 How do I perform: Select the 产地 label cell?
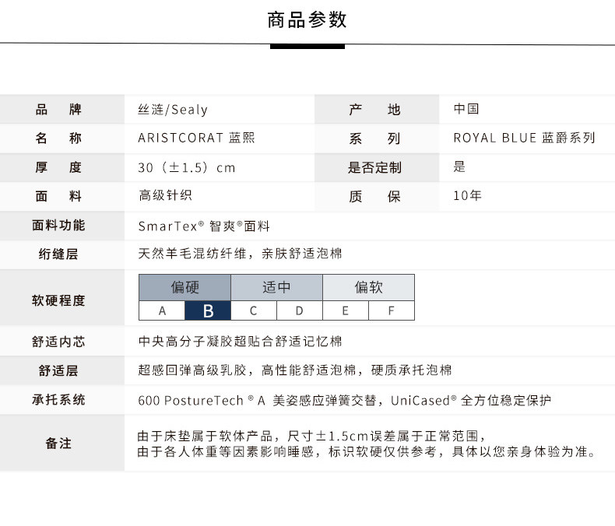click(x=377, y=110)
